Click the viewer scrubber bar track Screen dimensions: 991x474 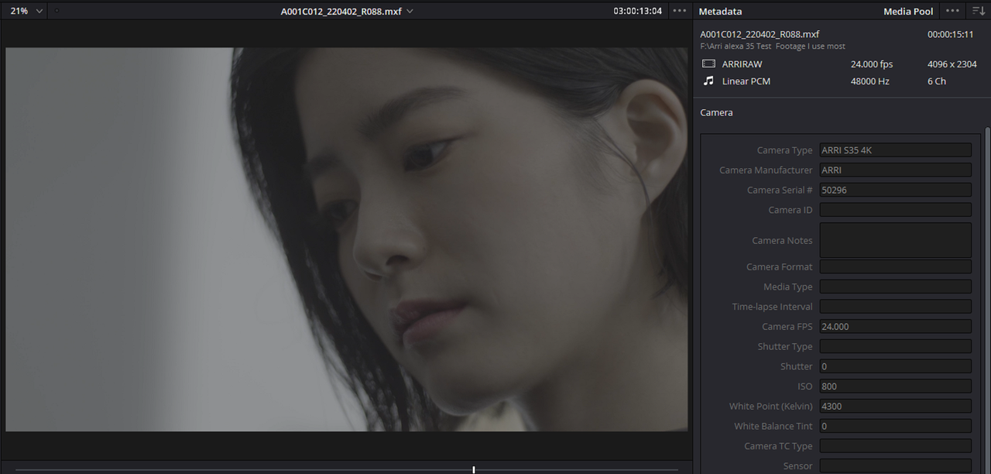346,469
